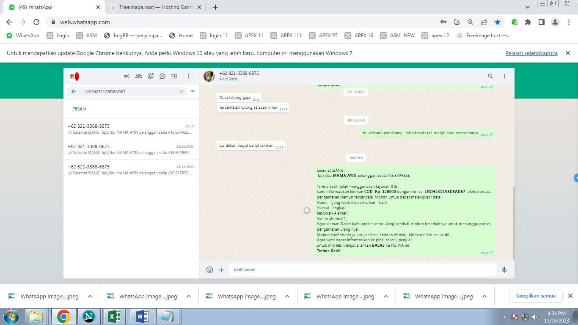Viewport: 578px width, 325px height.
Task: Click the 'Iya dekat masjid baitul rahman' message
Action: click(251, 146)
